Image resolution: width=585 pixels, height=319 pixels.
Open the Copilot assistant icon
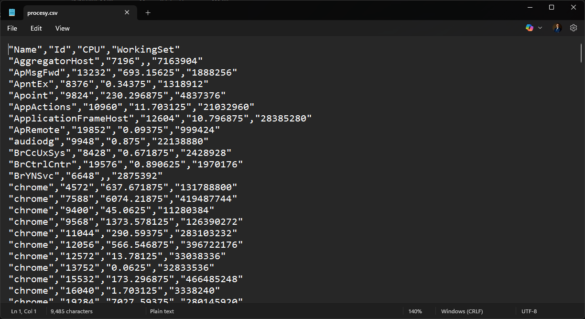[x=529, y=28]
